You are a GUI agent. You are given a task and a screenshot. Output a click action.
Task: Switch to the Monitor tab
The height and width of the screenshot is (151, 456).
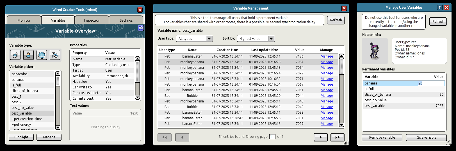click(24, 20)
